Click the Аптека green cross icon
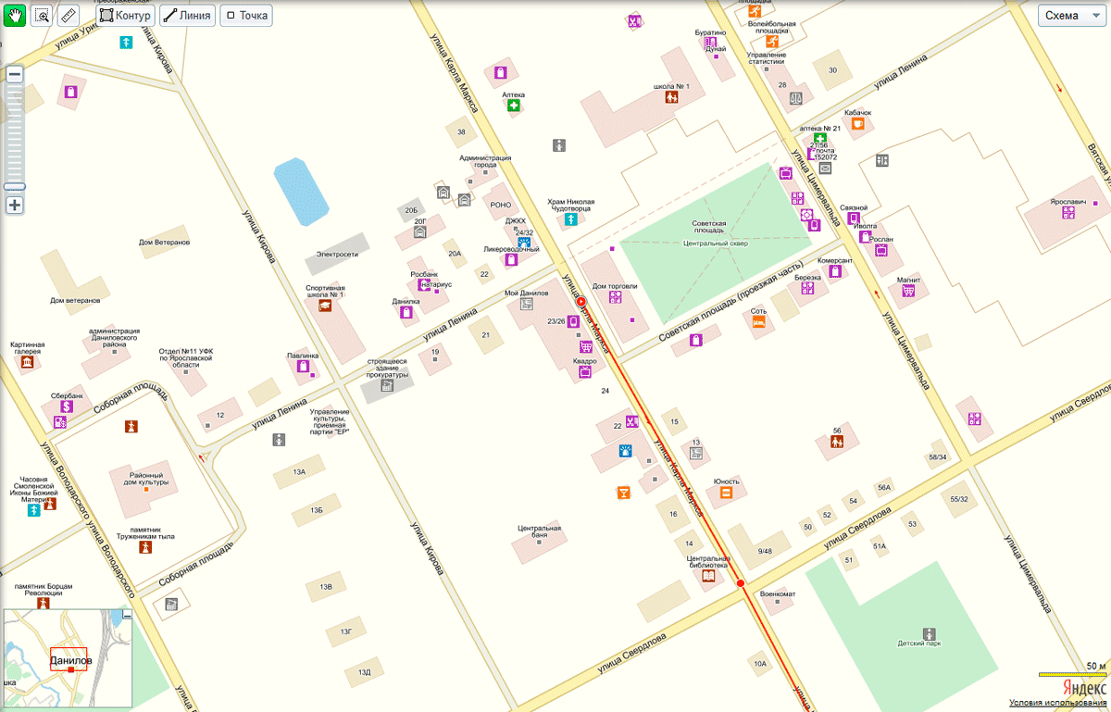The image size is (1111, 712). [513, 106]
